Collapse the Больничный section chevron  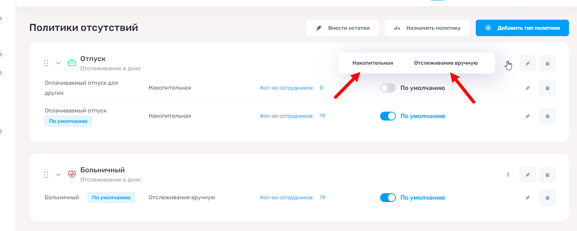pos(58,175)
